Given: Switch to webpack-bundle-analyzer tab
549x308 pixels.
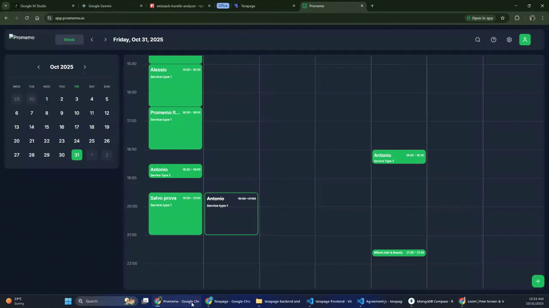Looking at the screenshot, I should 180,6.
